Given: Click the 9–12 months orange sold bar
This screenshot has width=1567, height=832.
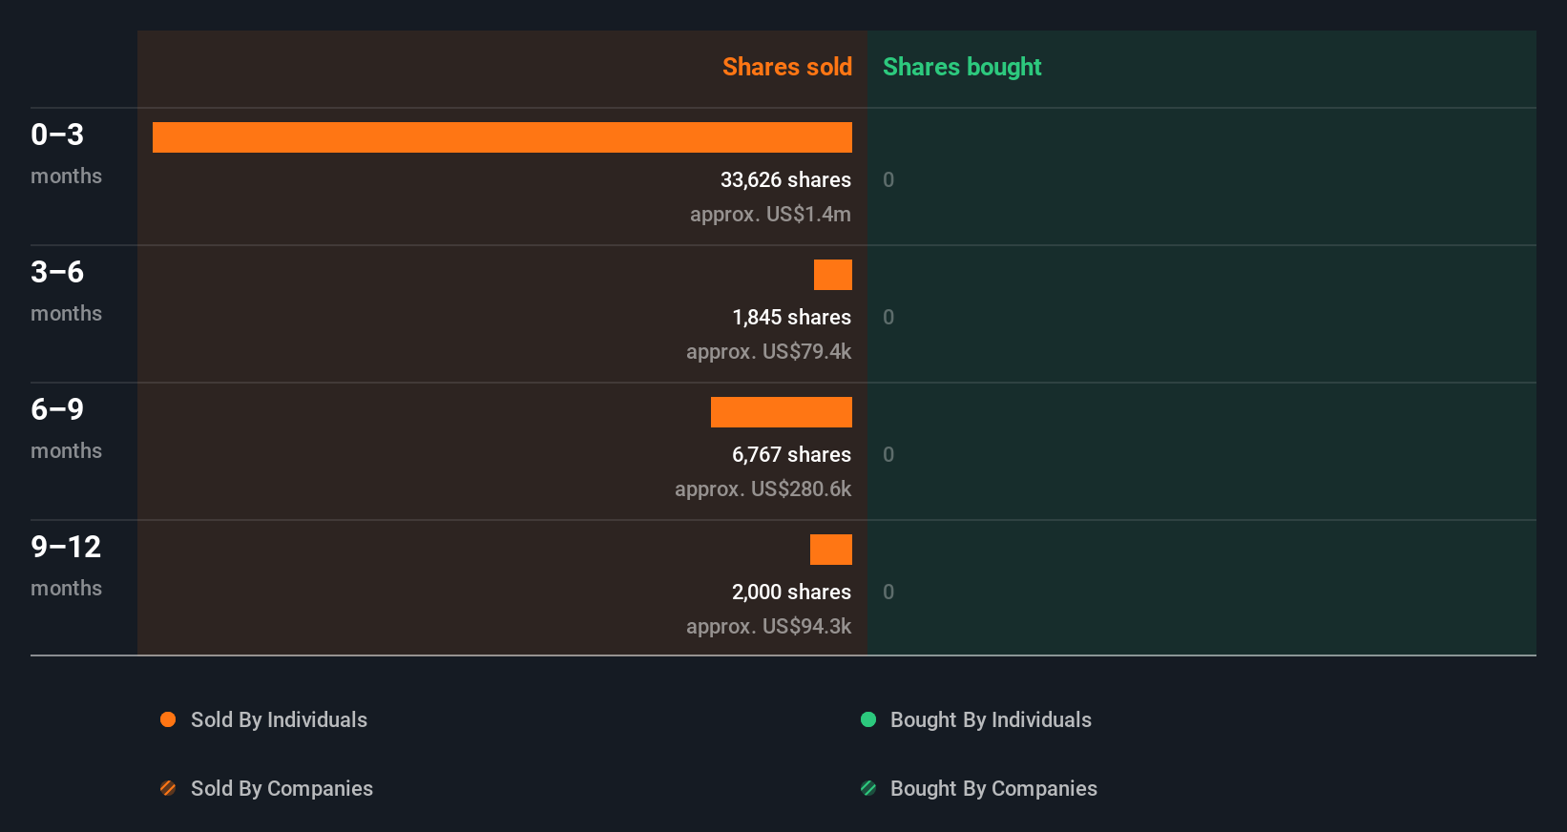Looking at the screenshot, I should [x=831, y=550].
